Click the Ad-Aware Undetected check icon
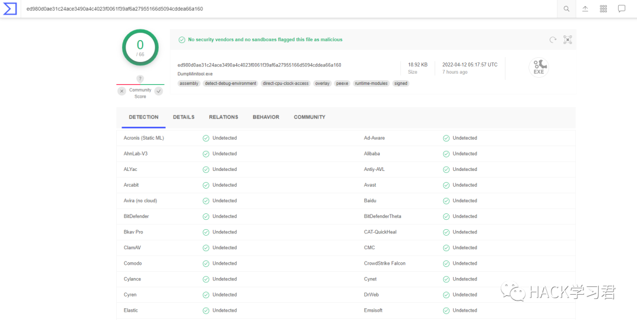637x320 pixels. [446, 138]
